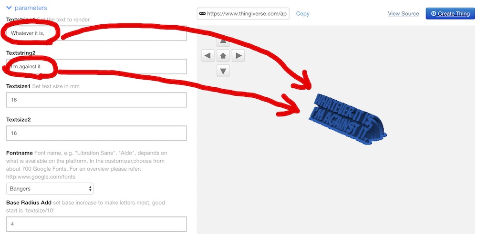This screenshot has height=237, width=477.
Task: Rotate view left with left arrow
Action: click(x=208, y=56)
